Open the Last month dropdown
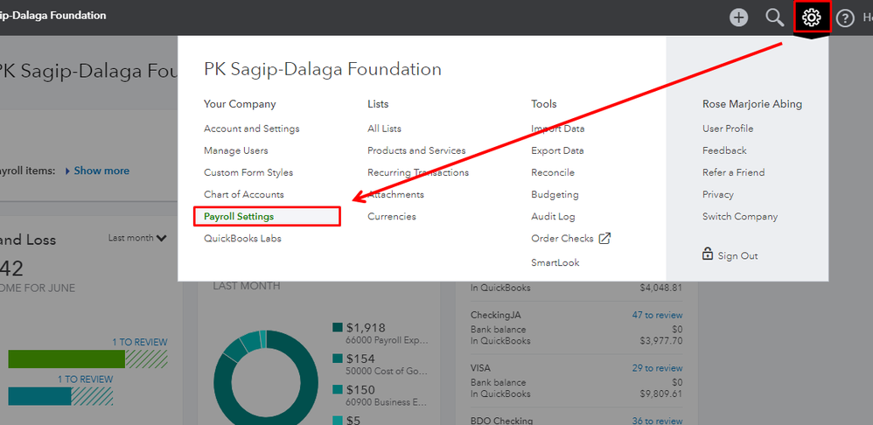 pyautogui.click(x=137, y=238)
